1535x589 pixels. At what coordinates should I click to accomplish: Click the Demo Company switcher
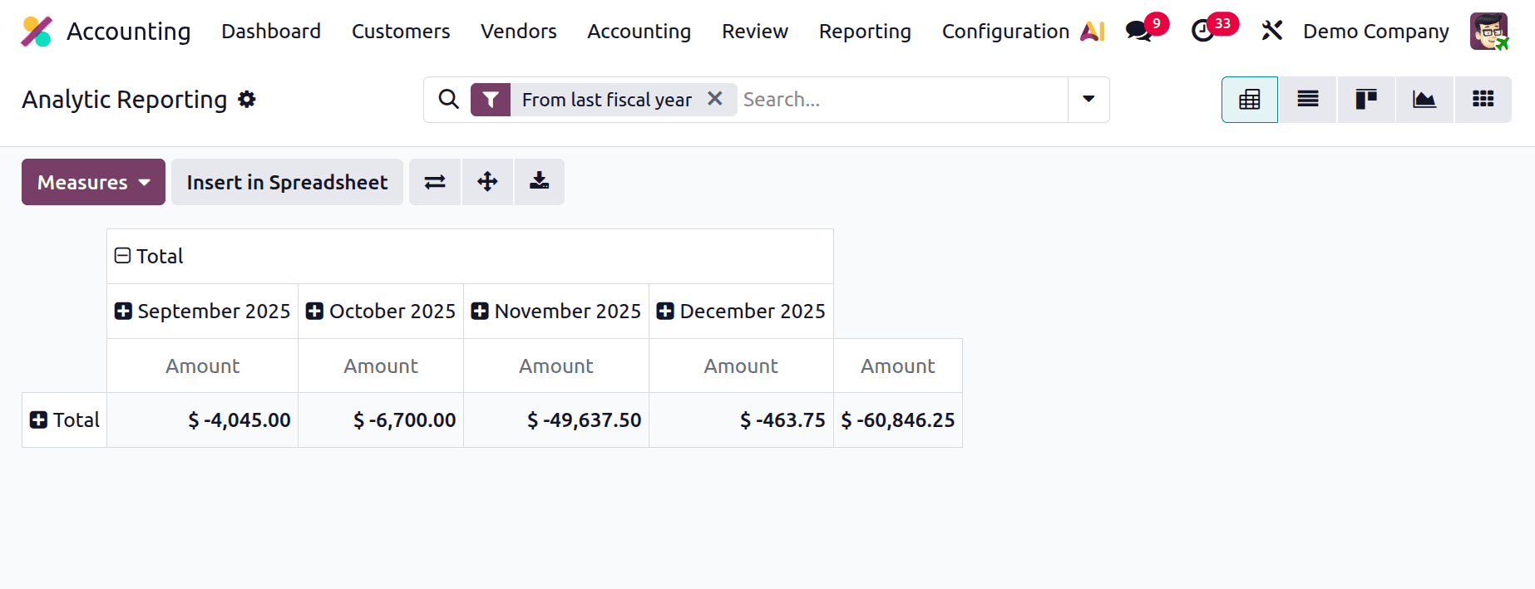coord(1375,32)
